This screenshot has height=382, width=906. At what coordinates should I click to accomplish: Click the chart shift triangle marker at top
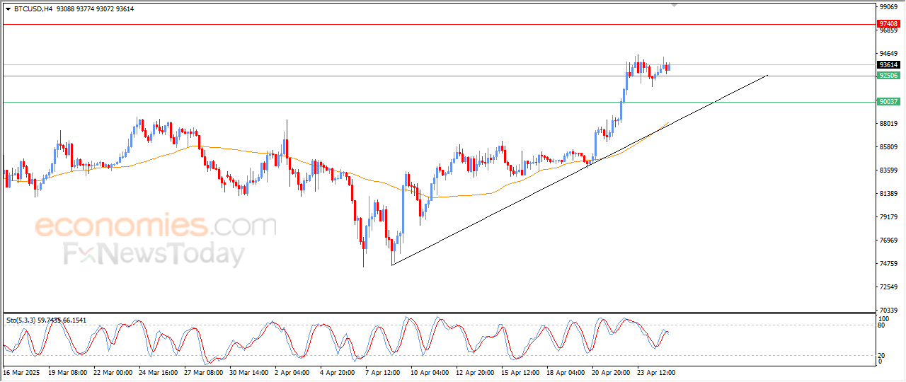click(674, 6)
